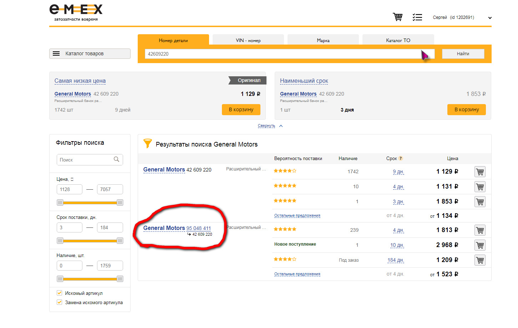The width and height of the screenshot is (518, 328).
Task: Edit minimum availability field 0
Action: pyautogui.click(x=70, y=266)
